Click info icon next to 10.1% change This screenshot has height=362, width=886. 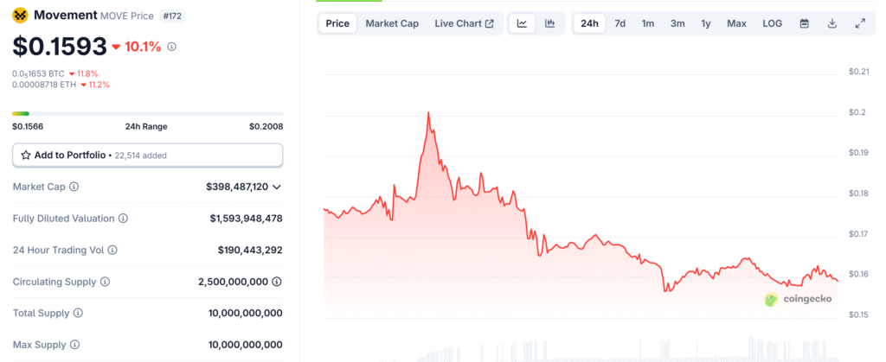click(x=171, y=47)
